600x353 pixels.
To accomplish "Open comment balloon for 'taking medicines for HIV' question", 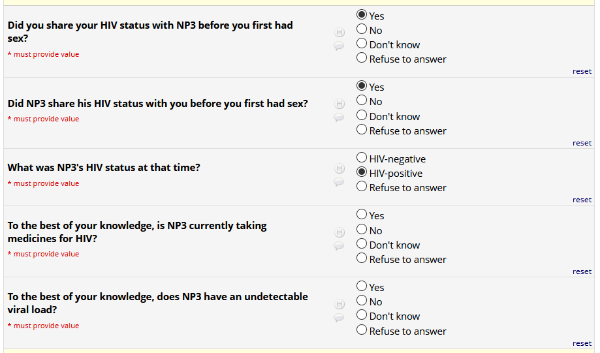I will pos(339,246).
